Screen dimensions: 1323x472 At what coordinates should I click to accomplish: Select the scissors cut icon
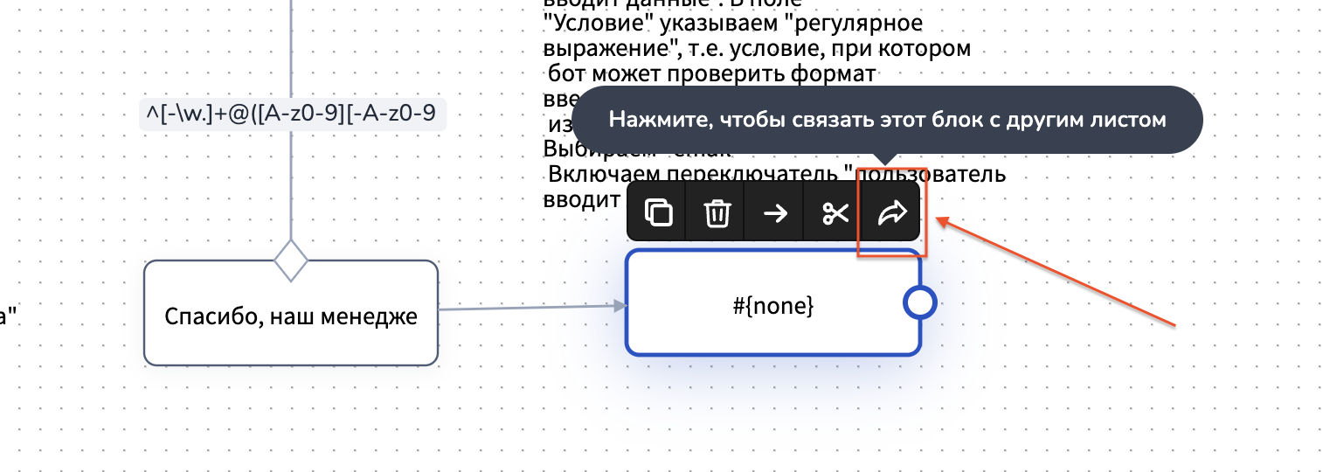point(835,212)
